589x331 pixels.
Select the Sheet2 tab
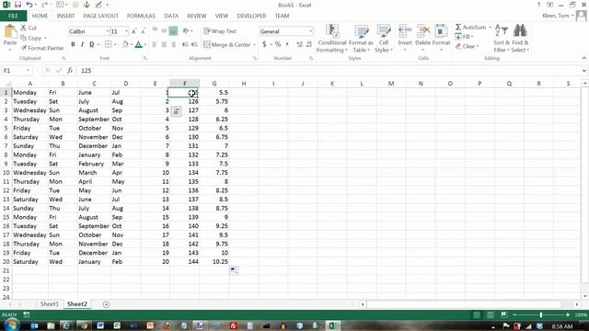77,304
